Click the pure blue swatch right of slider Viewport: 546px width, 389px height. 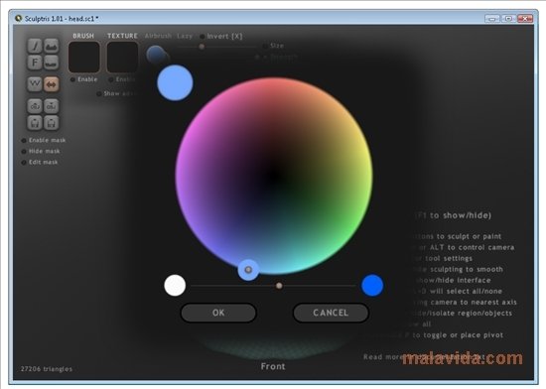pyautogui.click(x=372, y=286)
